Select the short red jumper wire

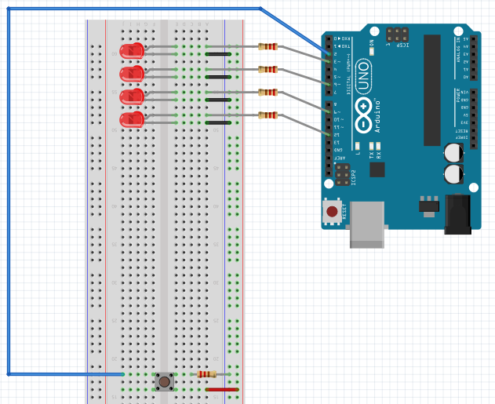221,389
